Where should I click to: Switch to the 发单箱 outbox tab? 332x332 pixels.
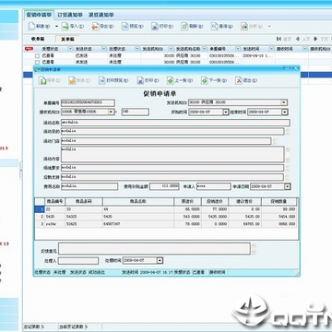[x=67, y=39]
